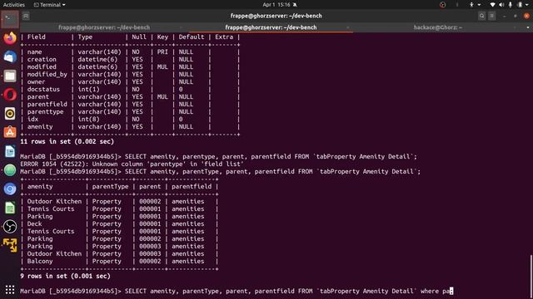This screenshot has width=533, height=299.
Task: Click the 'creation' field row
Action: tap(130, 59)
